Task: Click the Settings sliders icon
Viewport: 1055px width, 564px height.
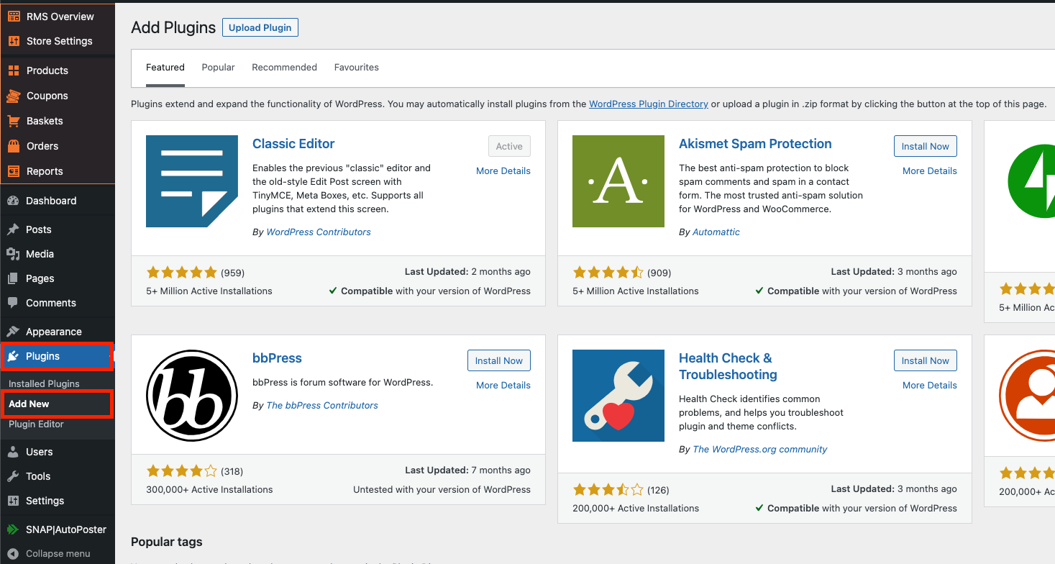Action: point(13,501)
